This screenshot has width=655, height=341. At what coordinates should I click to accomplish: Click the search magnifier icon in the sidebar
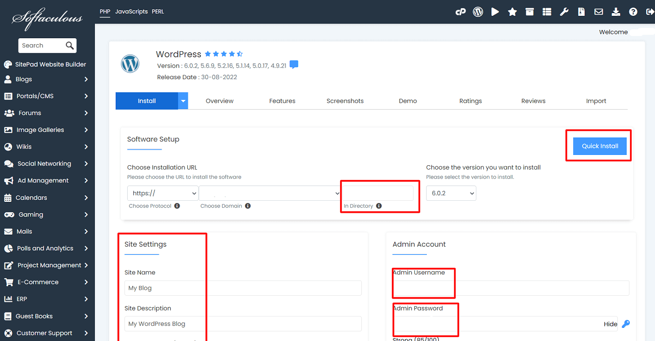tap(70, 45)
